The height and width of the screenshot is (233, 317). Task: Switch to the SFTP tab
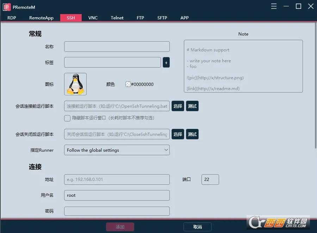click(x=162, y=18)
